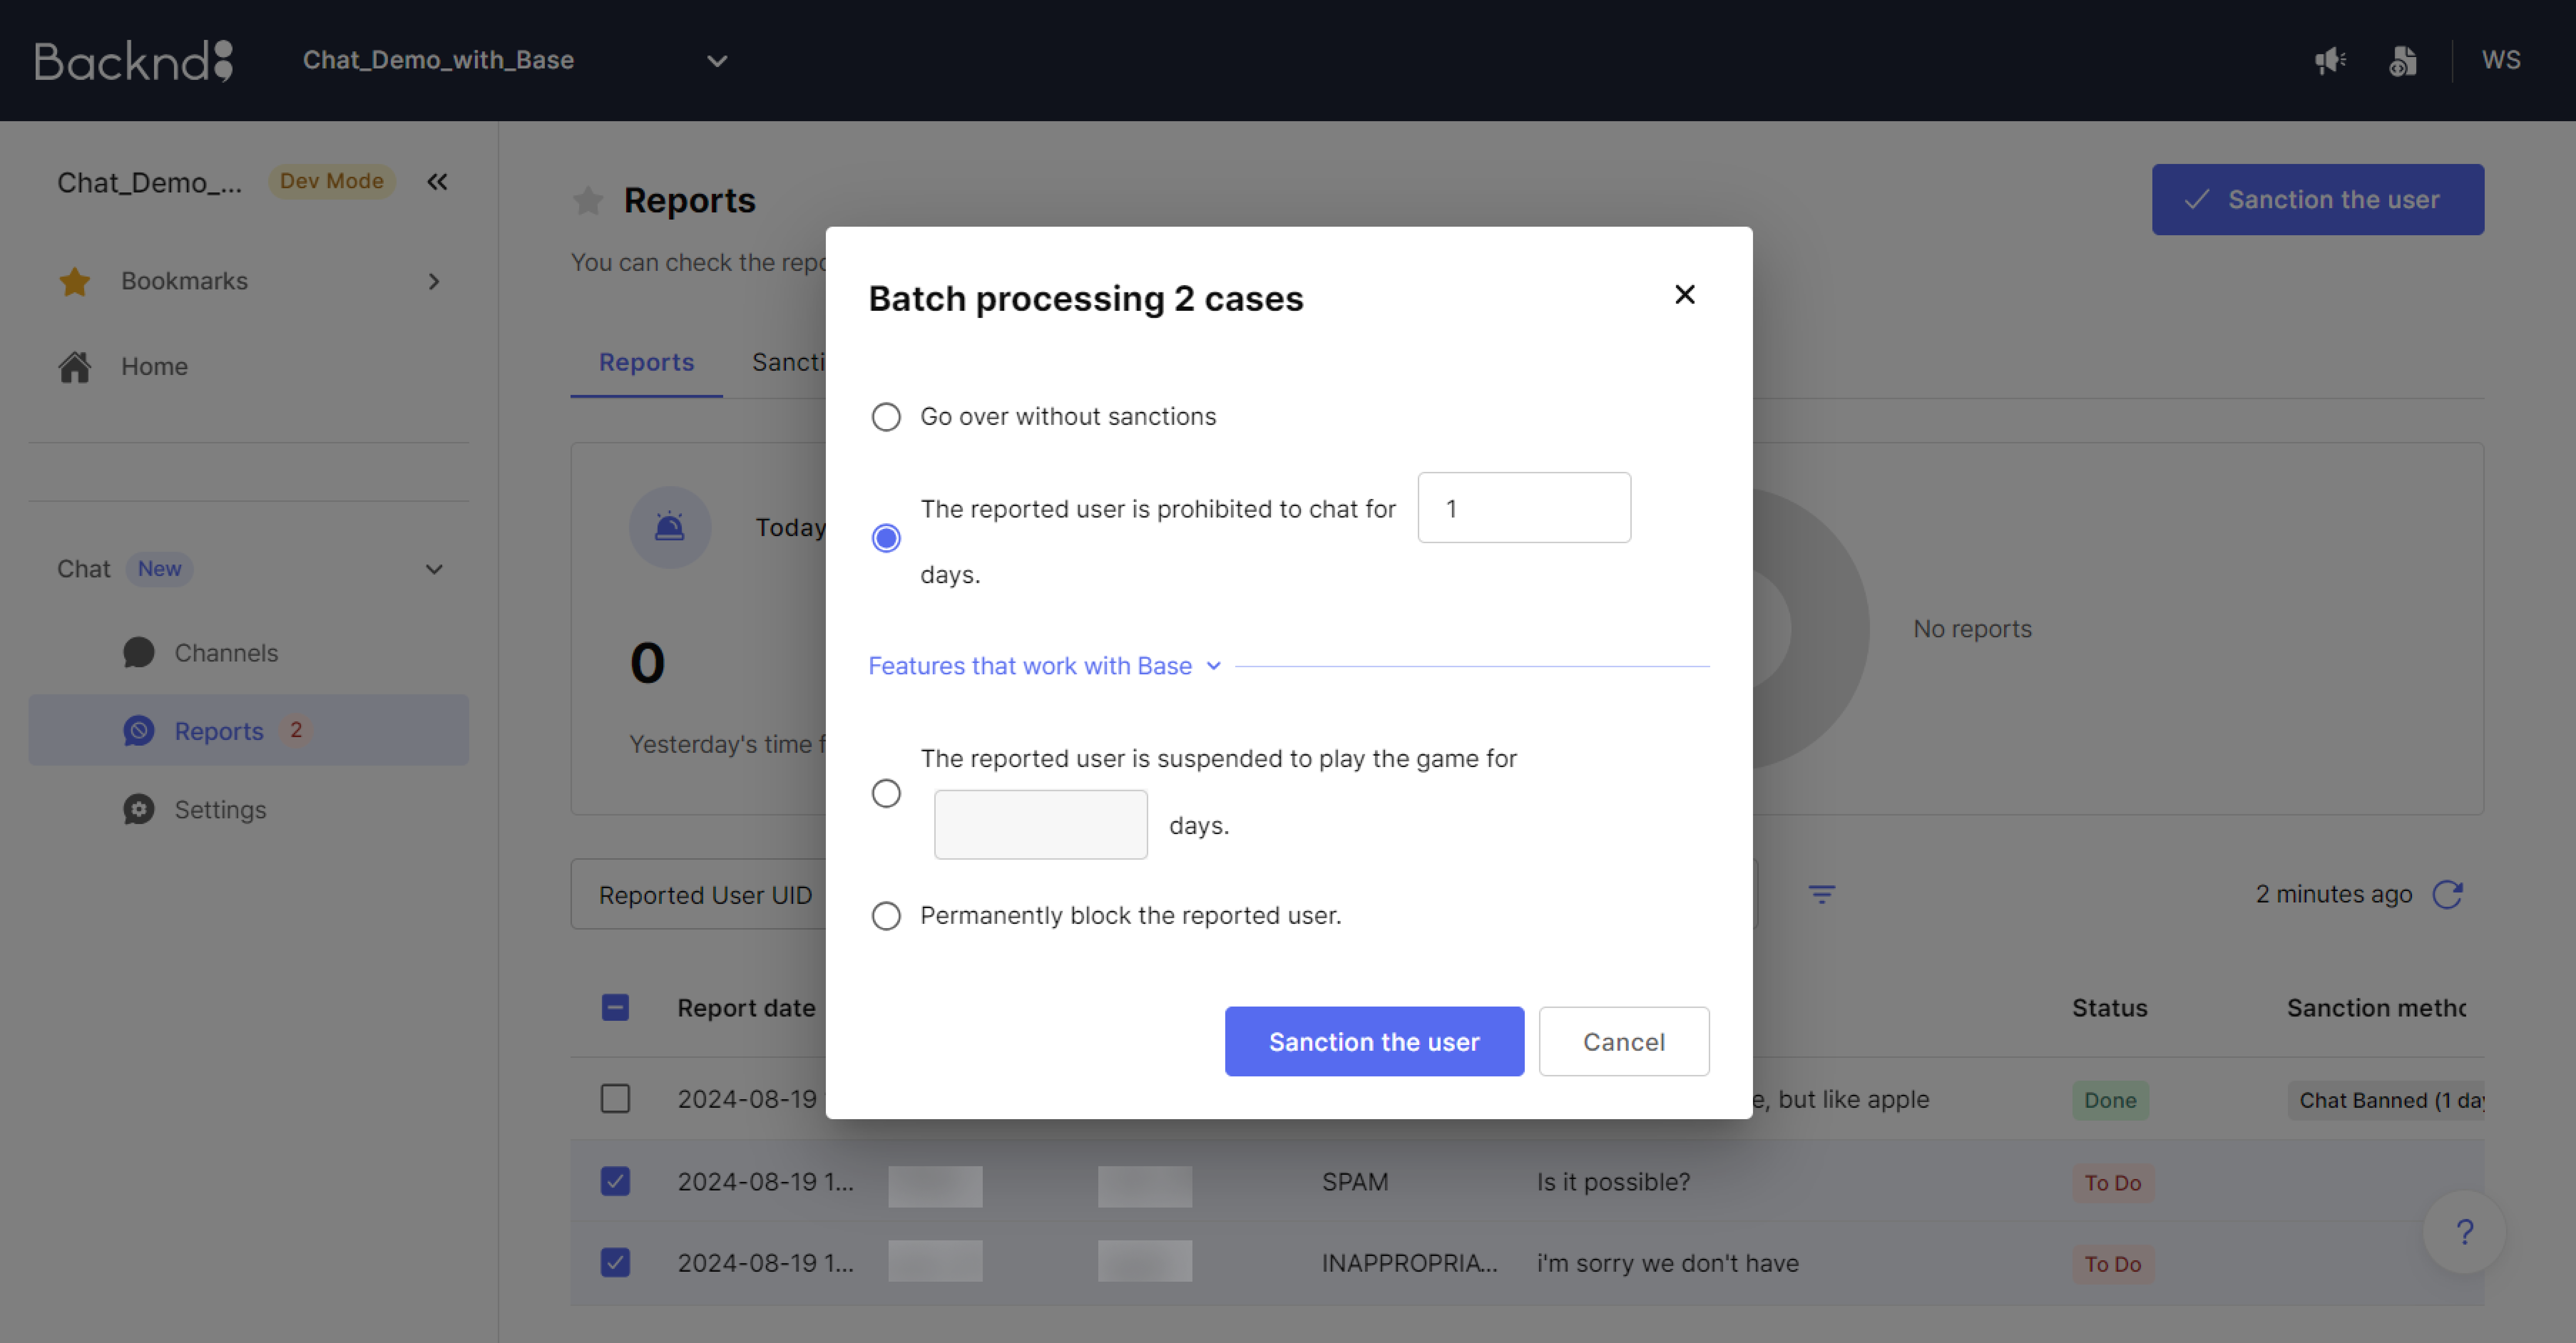Screen dimensions: 2576x1343
Task: Click the SPAM report type cell
Action: click(x=1355, y=1182)
